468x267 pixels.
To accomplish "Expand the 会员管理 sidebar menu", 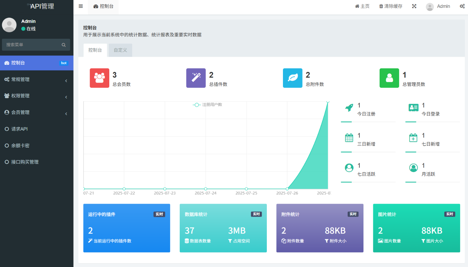I will point(37,113).
